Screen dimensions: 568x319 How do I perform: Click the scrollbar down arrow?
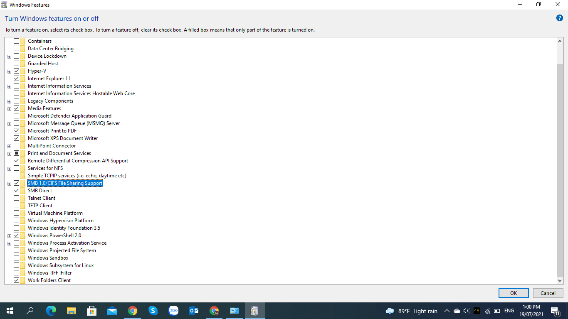pyautogui.click(x=560, y=281)
